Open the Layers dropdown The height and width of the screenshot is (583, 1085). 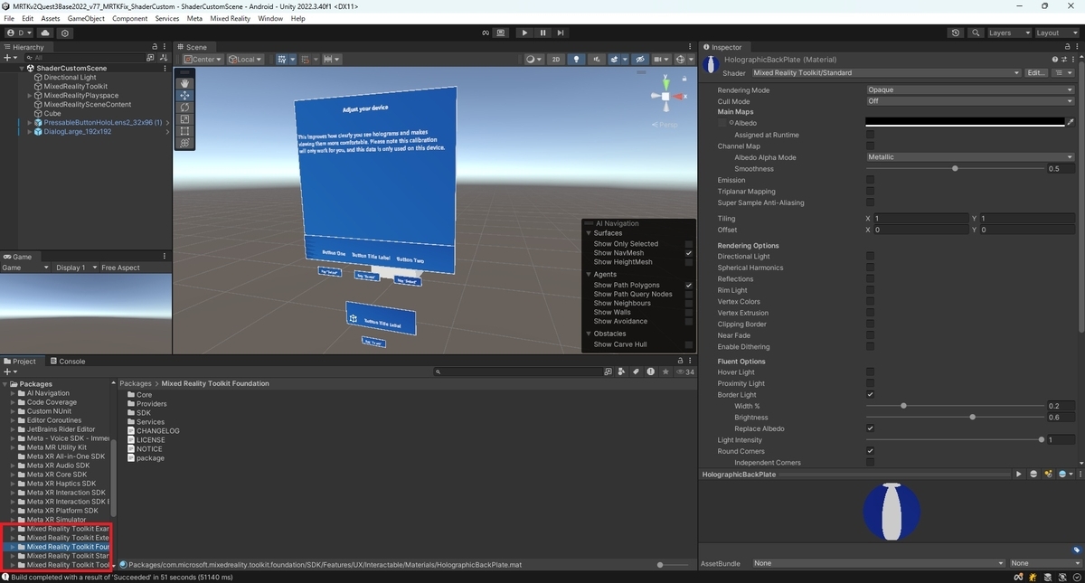tap(1007, 33)
